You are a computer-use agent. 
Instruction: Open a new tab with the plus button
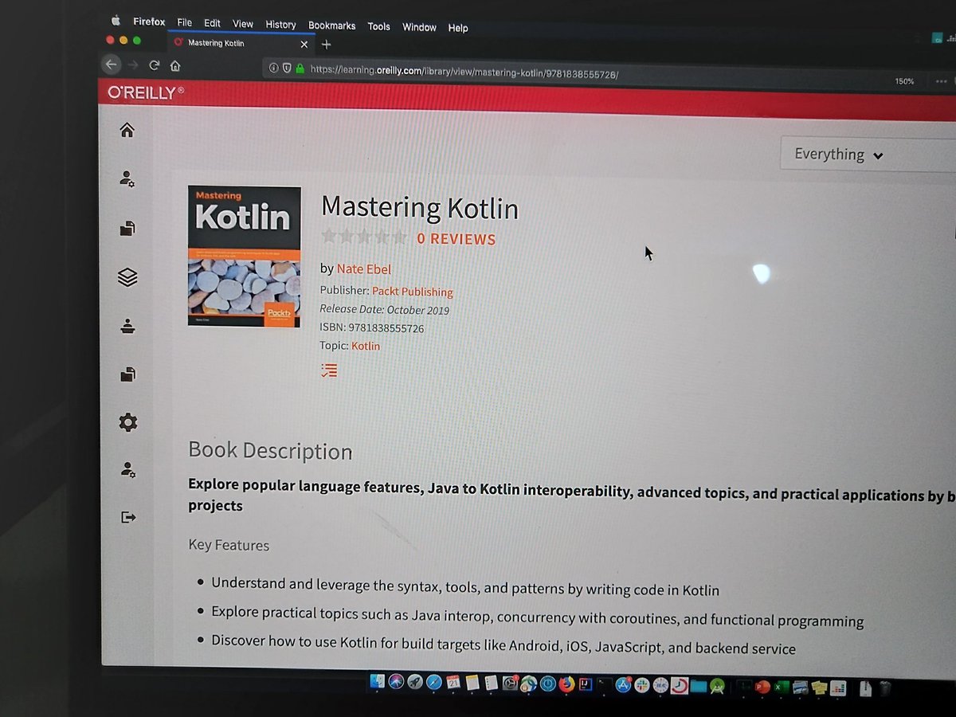click(x=326, y=45)
